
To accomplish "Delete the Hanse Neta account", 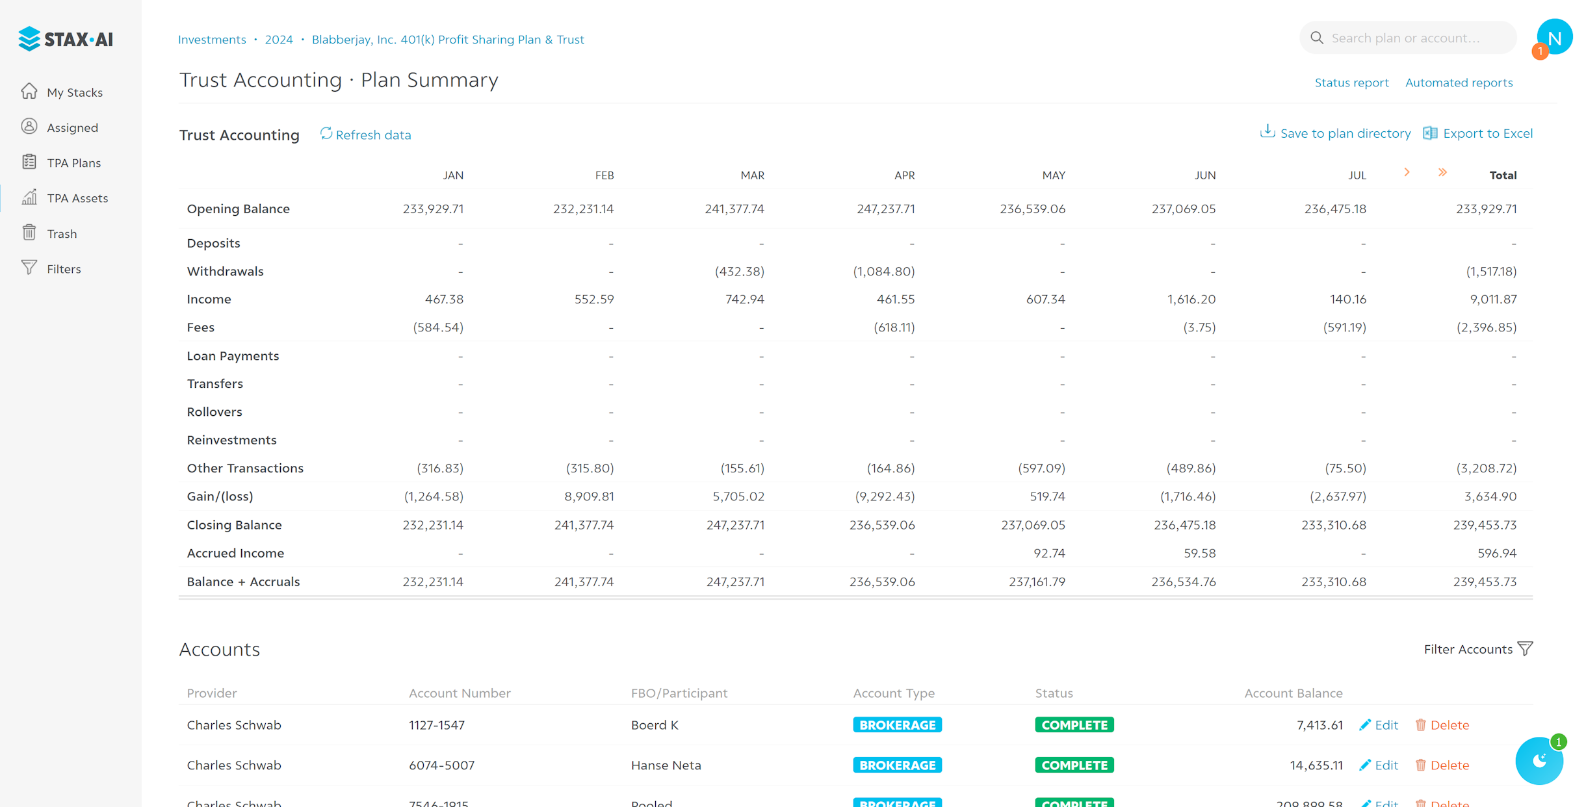I will click(1442, 765).
